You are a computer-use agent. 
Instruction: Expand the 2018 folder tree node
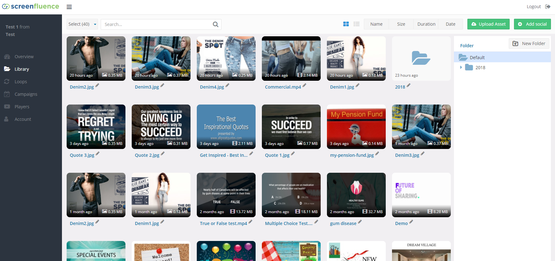[x=461, y=67]
